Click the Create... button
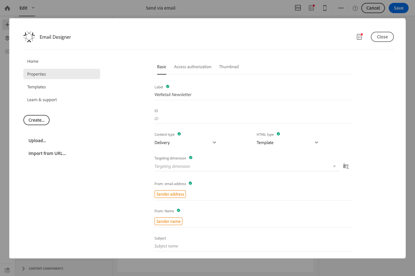 click(36, 120)
